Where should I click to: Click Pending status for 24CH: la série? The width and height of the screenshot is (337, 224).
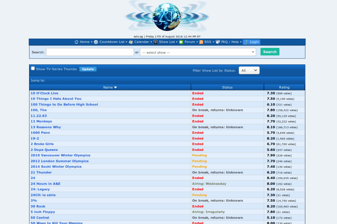point(199,195)
